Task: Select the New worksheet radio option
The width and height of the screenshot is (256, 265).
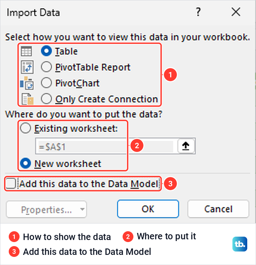Action: tap(26, 163)
